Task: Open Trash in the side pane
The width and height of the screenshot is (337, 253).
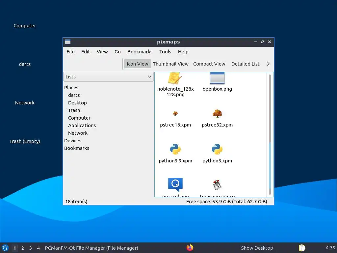Action: 74,110
